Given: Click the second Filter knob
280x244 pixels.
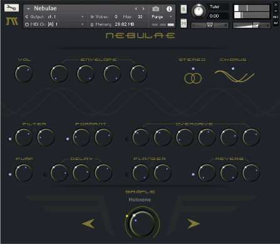Looking at the screenshot, I should (46, 137).
